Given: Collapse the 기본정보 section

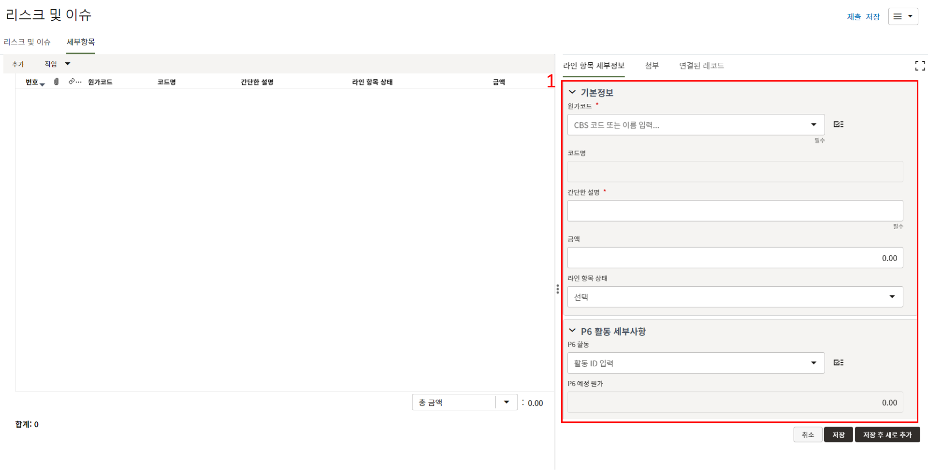Looking at the screenshot, I should pyautogui.click(x=572, y=92).
